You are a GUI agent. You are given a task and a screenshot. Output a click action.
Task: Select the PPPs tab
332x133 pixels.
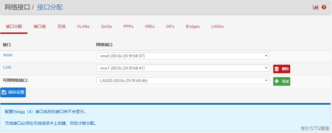coord(128,26)
